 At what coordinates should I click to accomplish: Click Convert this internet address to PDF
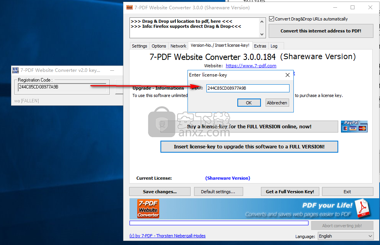click(321, 31)
